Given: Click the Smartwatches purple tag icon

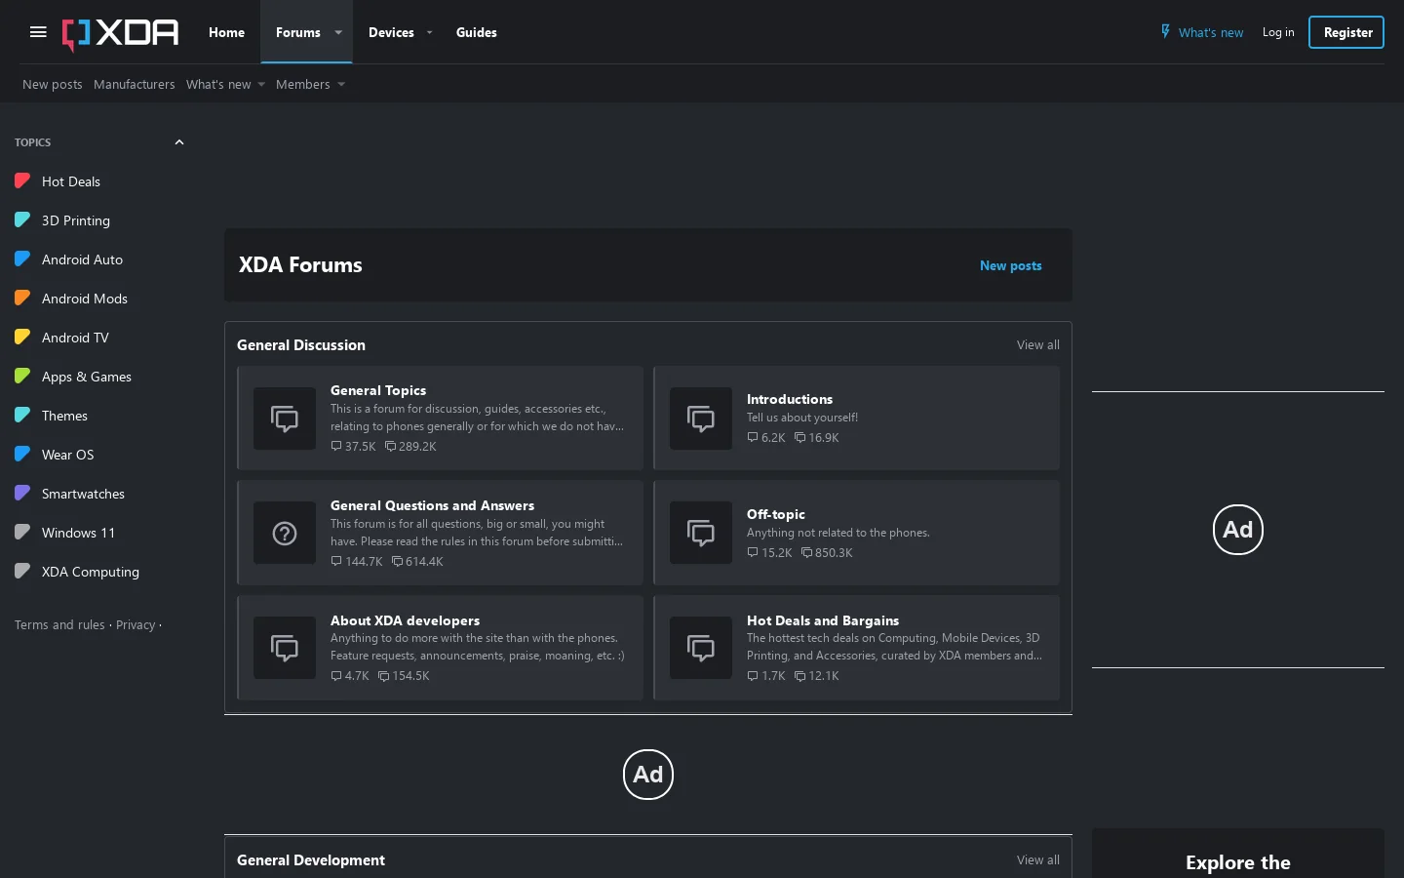Looking at the screenshot, I should [22, 493].
